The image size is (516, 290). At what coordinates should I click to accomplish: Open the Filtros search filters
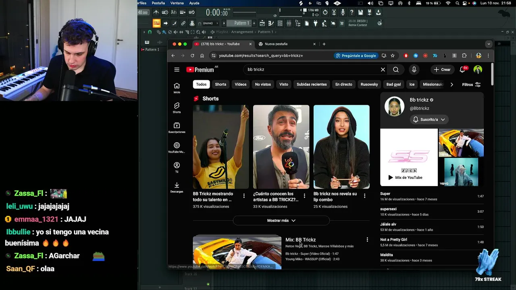click(x=471, y=85)
